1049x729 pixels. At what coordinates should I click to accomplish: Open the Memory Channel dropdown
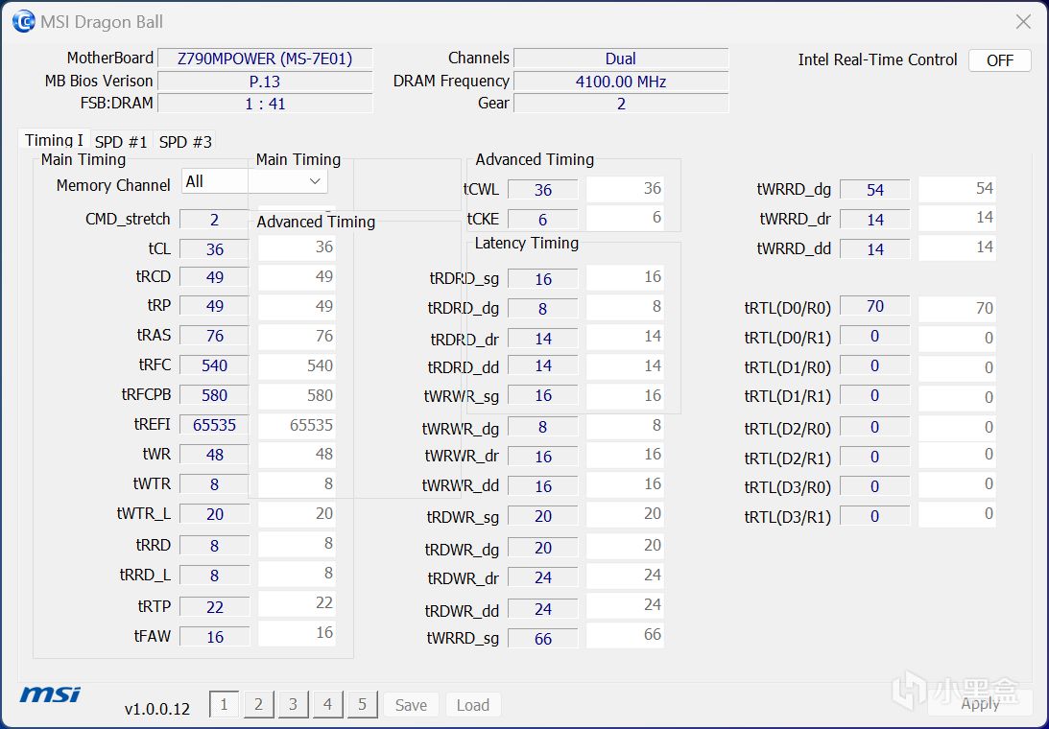tap(254, 181)
